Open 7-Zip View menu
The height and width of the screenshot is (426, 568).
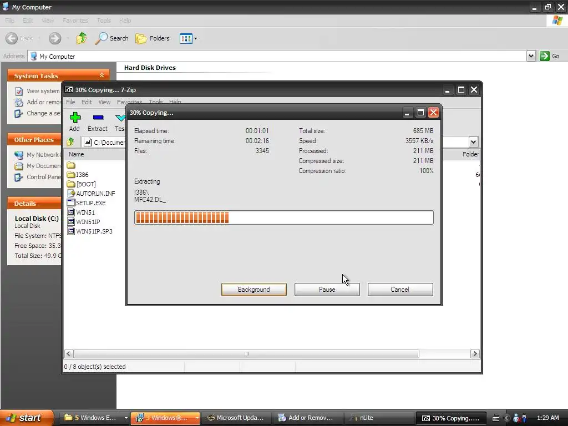104,102
